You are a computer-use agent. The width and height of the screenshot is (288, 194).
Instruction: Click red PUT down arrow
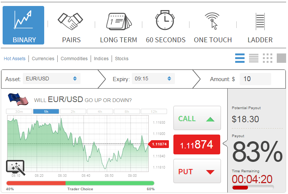click(210, 172)
